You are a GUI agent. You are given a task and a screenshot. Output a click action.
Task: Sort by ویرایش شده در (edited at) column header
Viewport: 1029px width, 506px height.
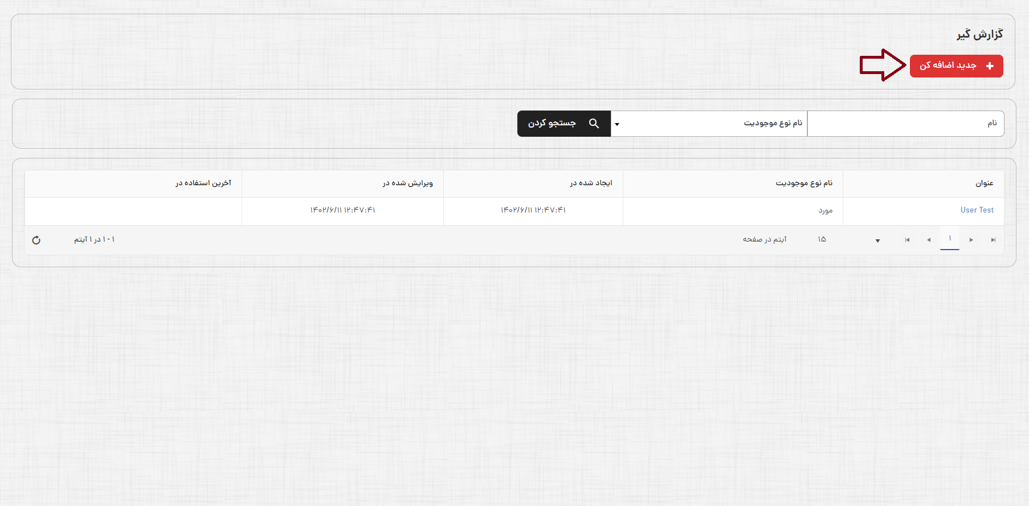click(407, 183)
